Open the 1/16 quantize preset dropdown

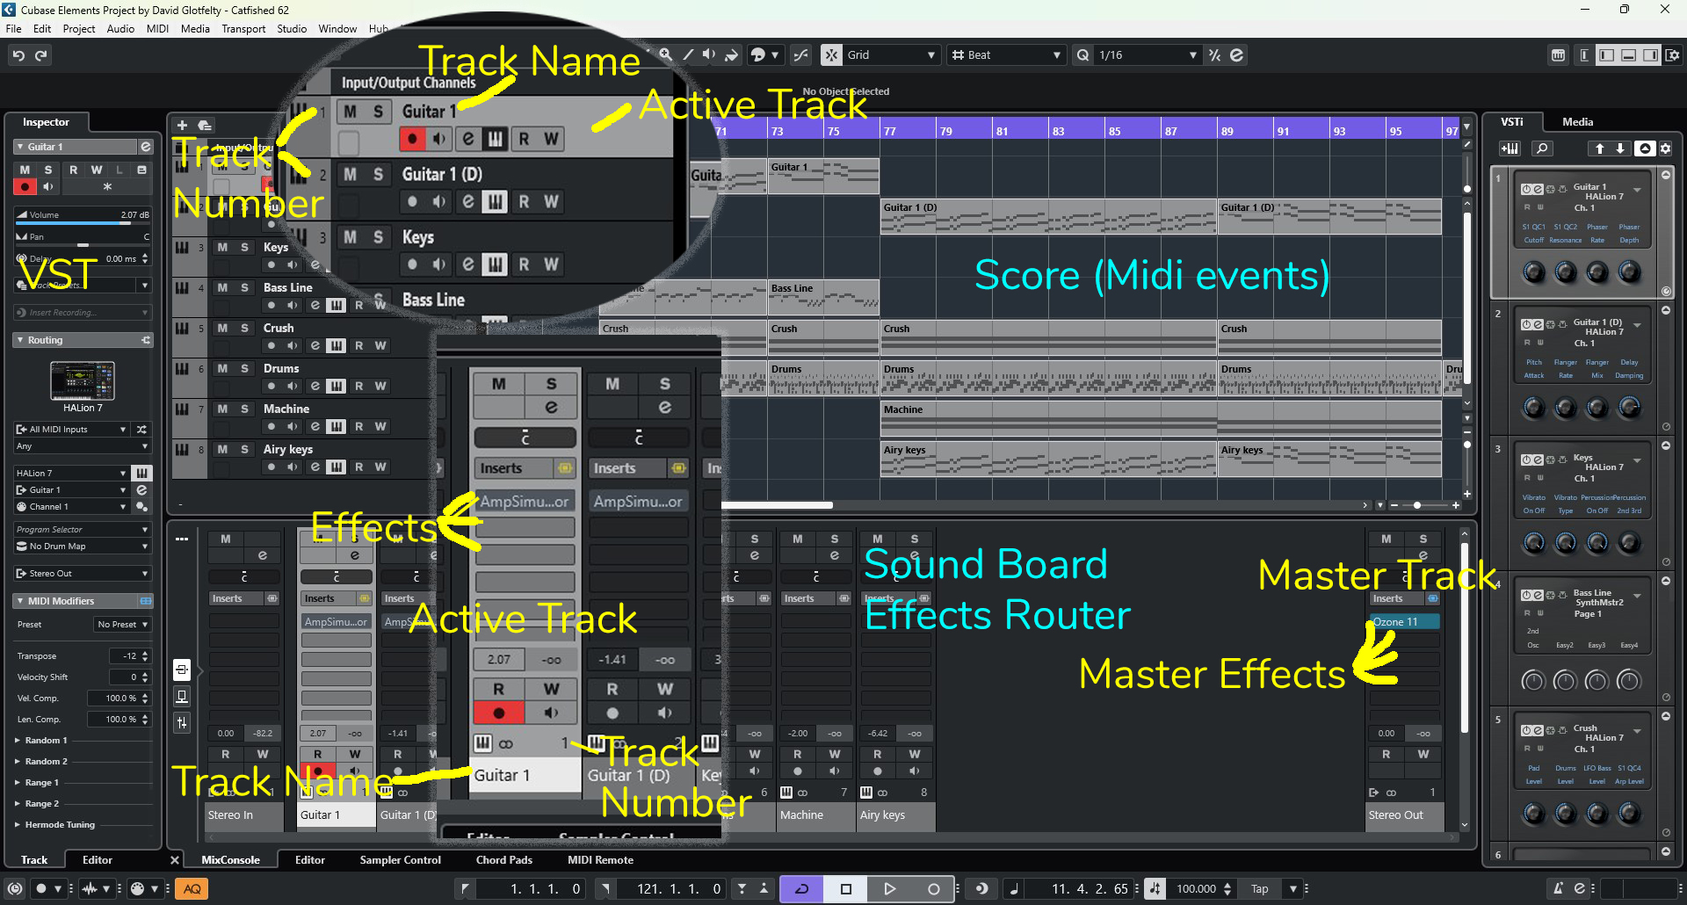click(x=1147, y=54)
